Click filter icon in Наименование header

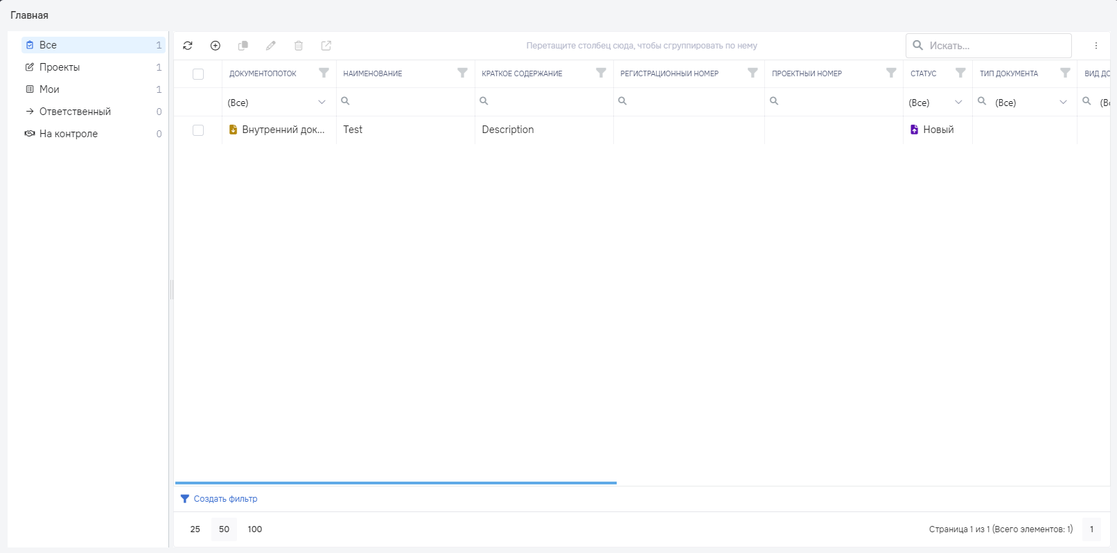point(462,73)
